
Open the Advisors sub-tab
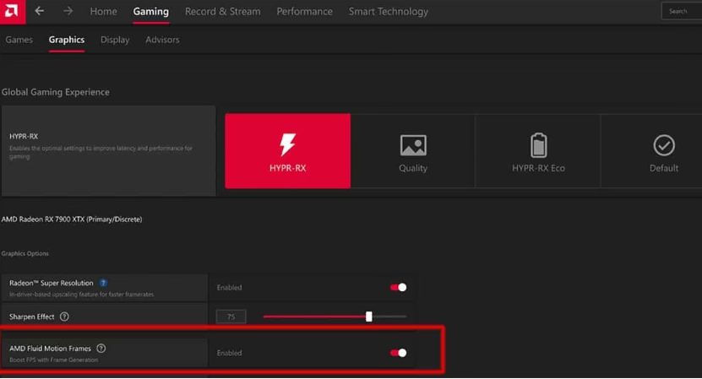pos(162,40)
